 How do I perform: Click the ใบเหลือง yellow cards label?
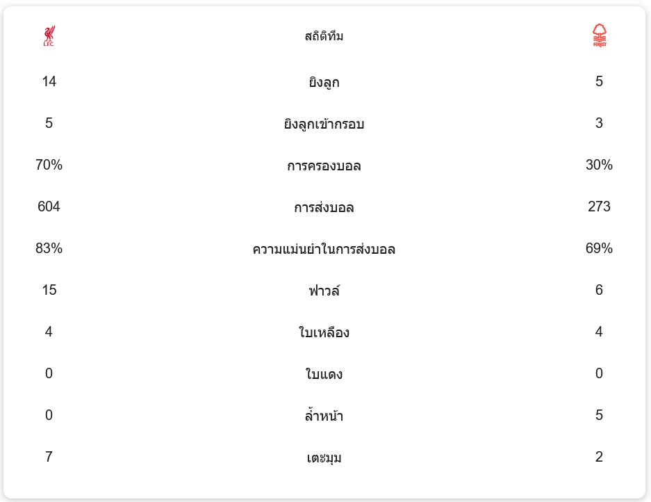(324, 332)
